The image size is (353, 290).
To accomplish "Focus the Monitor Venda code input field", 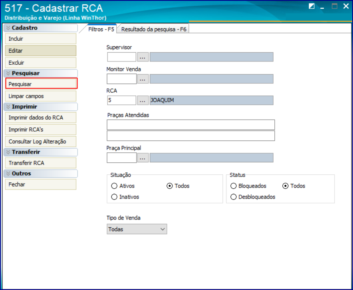I will point(122,79).
